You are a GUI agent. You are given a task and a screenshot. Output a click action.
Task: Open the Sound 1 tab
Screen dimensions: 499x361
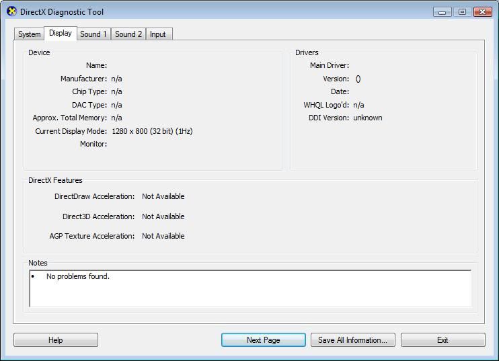(93, 34)
